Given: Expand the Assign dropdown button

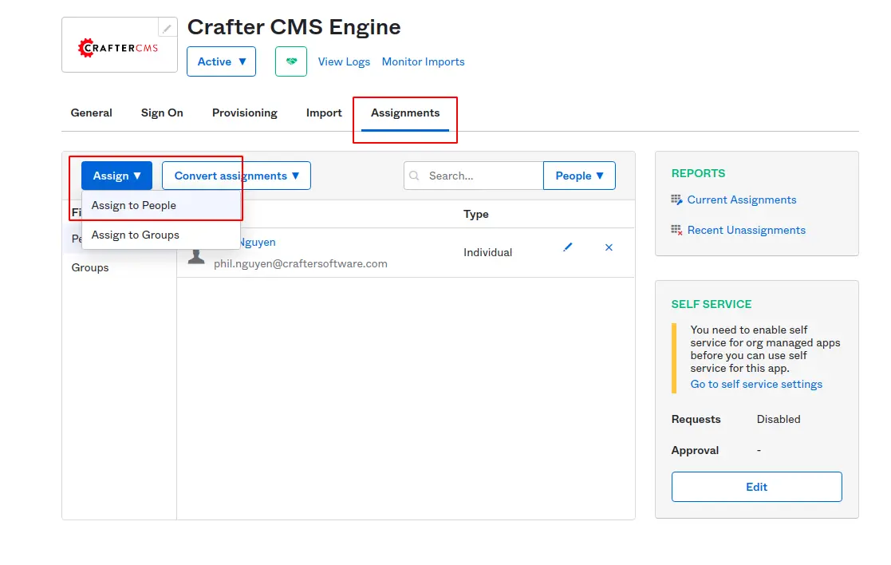Looking at the screenshot, I should (x=116, y=176).
